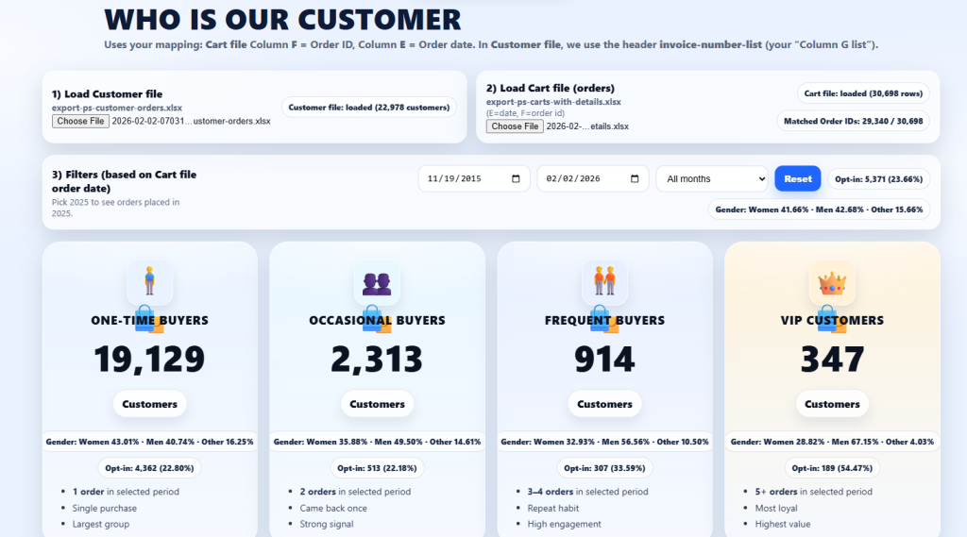Click Gender Women 32.93% badge for Frequent Buyers
Image resolution: width=967 pixels, height=537 pixels.
[604, 442]
